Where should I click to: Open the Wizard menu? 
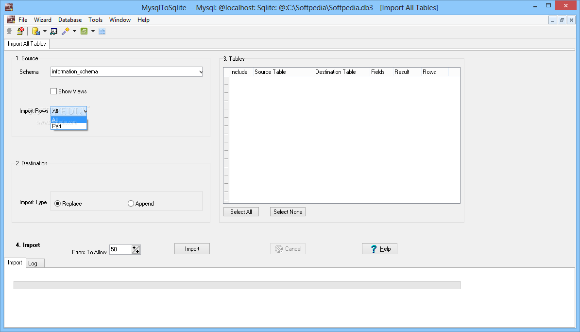click(x=43, y=20)
